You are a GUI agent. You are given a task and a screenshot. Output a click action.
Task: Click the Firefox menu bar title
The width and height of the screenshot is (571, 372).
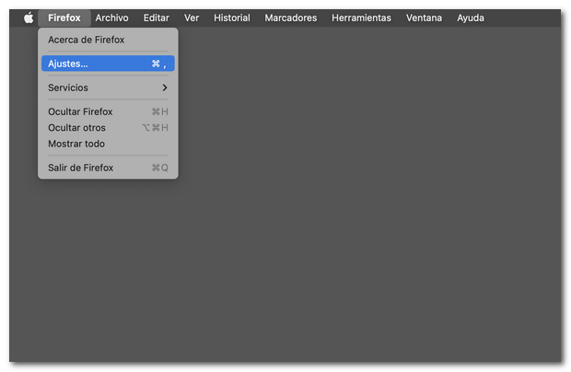[x=64, y=17]
